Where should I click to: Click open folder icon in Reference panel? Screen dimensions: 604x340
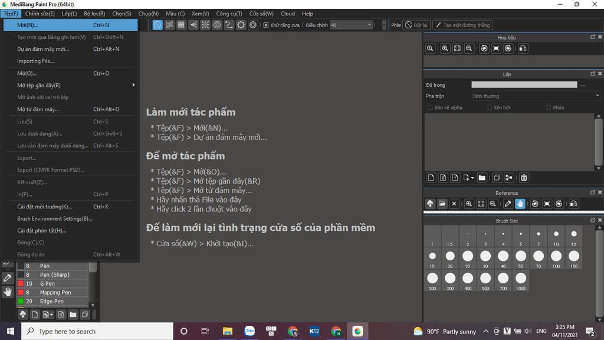[442, 204]
